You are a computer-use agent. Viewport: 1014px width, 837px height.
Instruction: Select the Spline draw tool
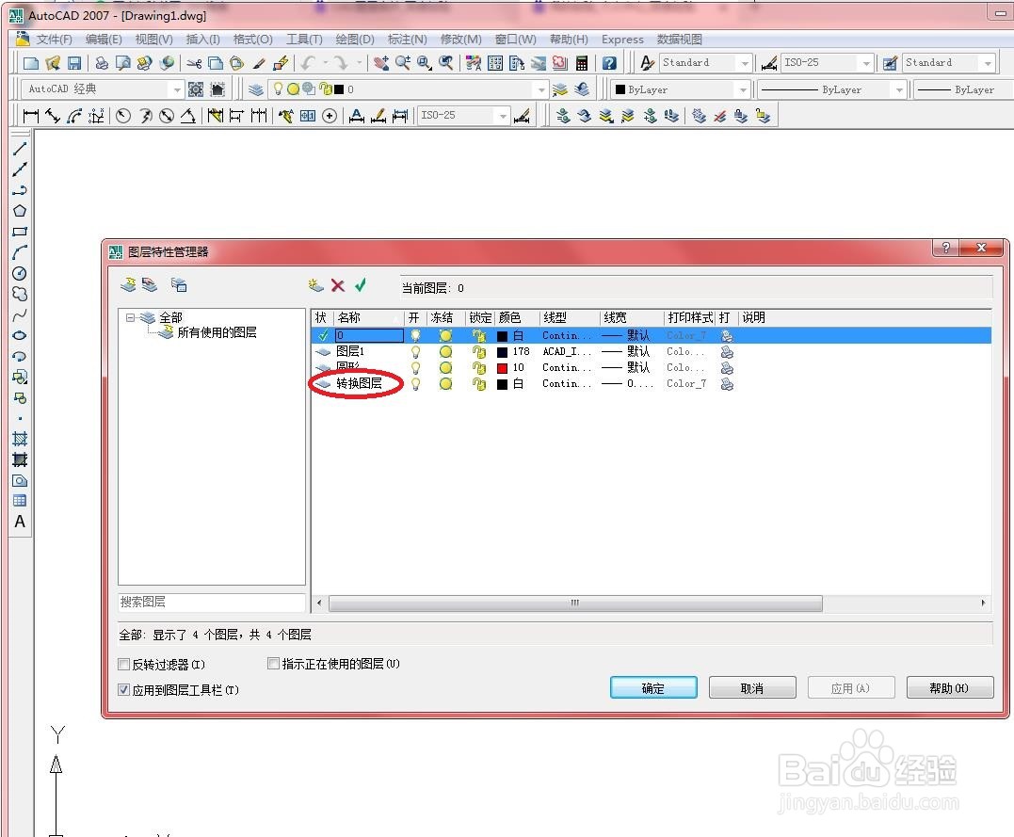pos(20,315)
